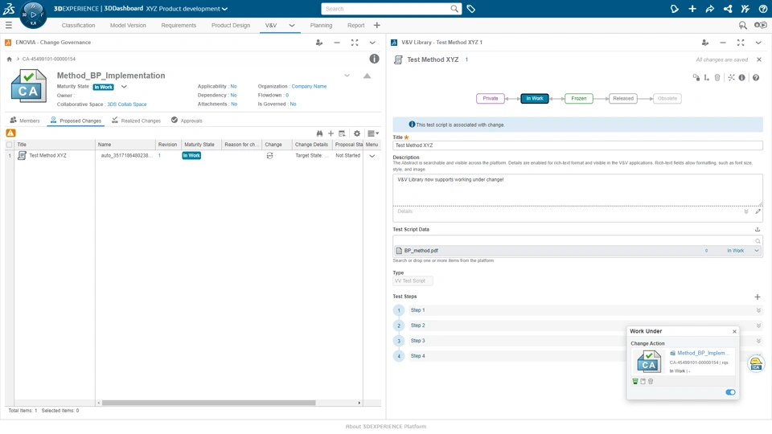Click the Released maturity state button

point(622,98)
